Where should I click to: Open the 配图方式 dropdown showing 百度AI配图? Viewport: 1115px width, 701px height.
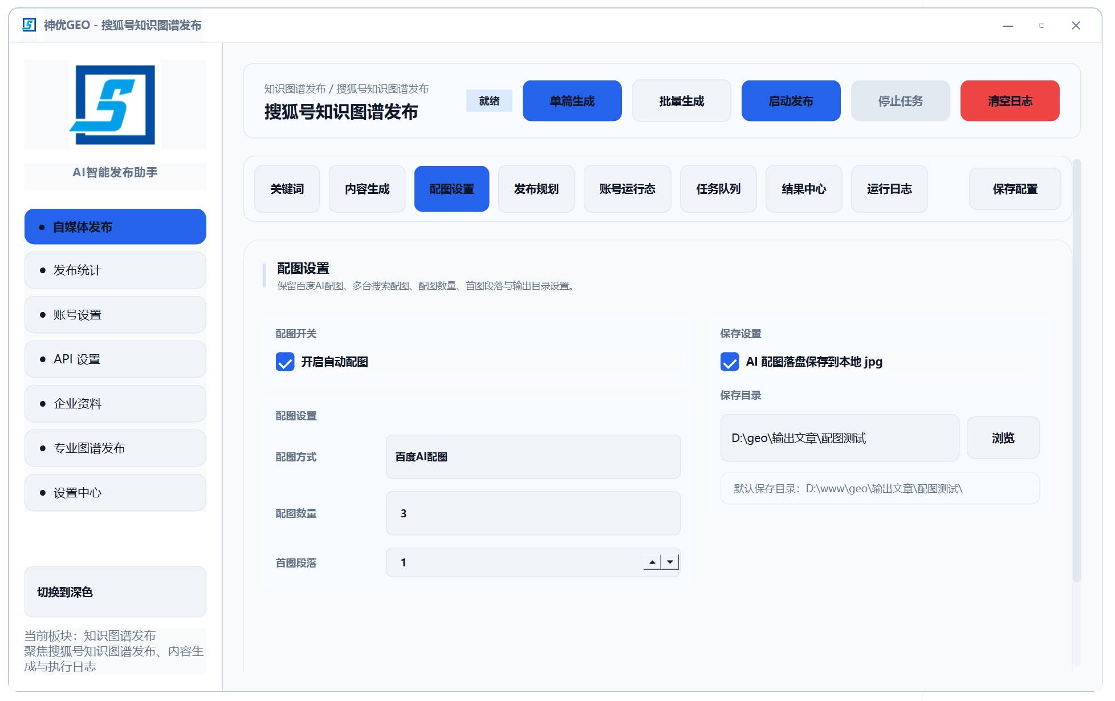click(533, 456)
